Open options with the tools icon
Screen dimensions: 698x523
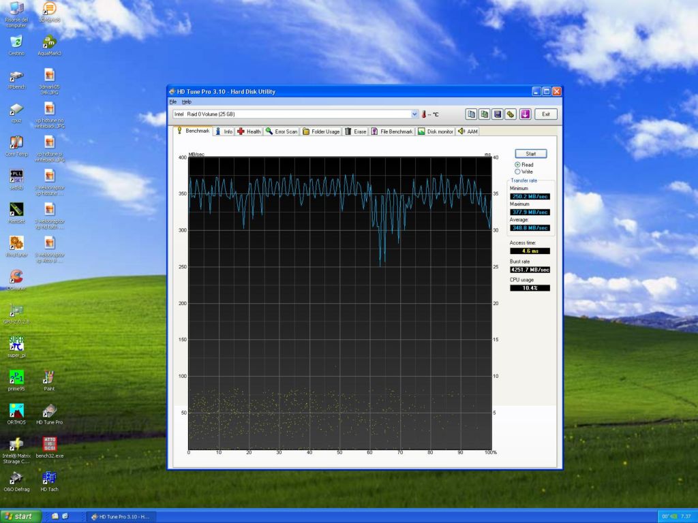511,114
